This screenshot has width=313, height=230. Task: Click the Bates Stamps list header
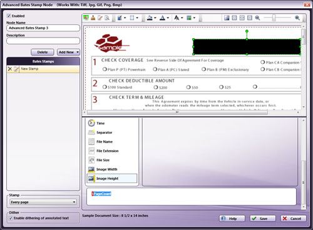pos(43,61)
